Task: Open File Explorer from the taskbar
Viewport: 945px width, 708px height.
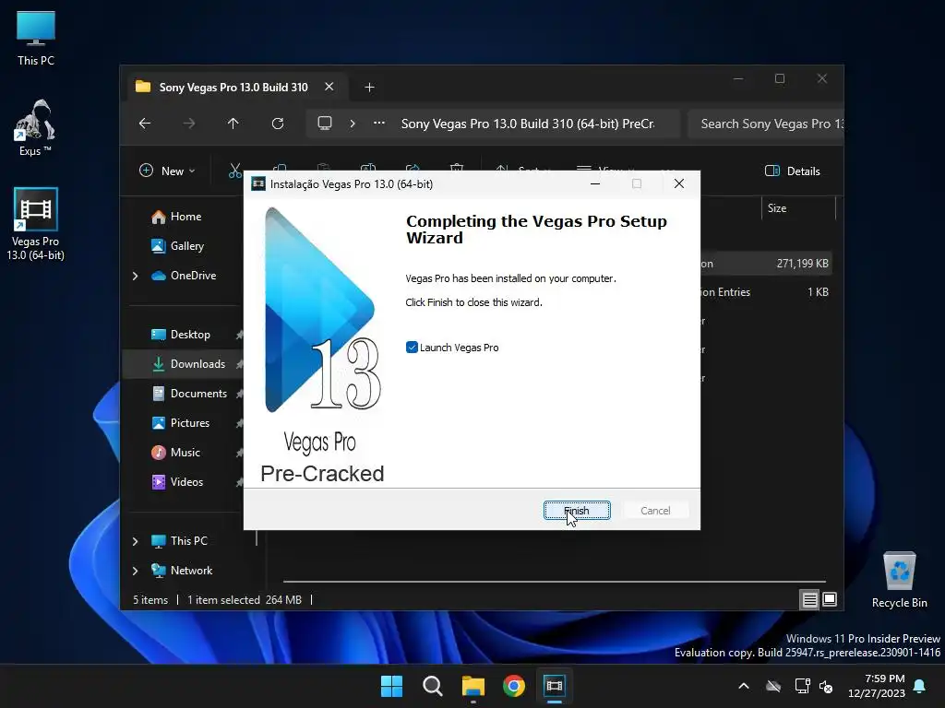Action: pos(473,686)
